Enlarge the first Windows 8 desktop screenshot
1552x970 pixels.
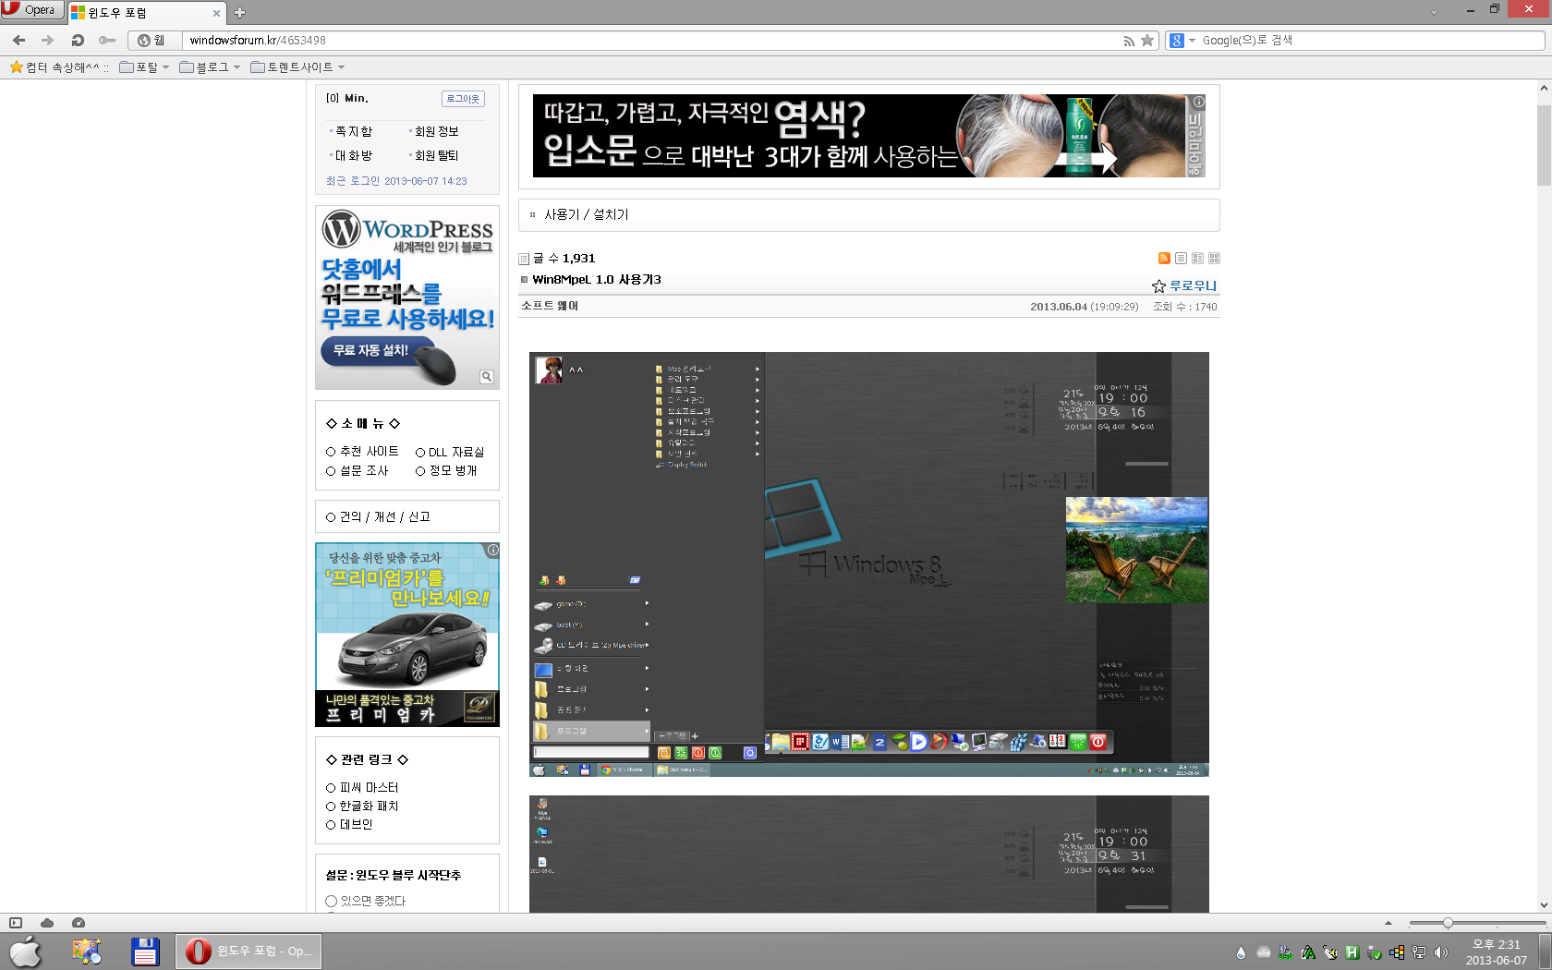tap(868, 564)
